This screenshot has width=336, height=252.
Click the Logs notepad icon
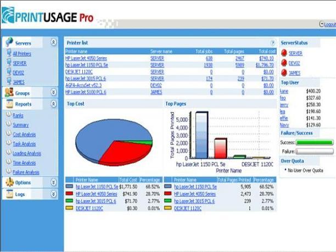(9, 194)
